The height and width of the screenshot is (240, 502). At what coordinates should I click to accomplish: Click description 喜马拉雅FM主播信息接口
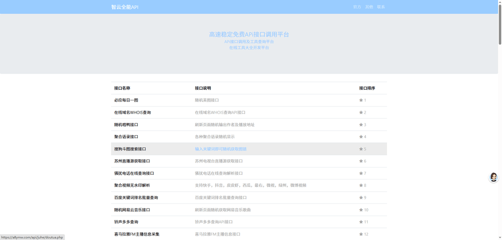218,234
